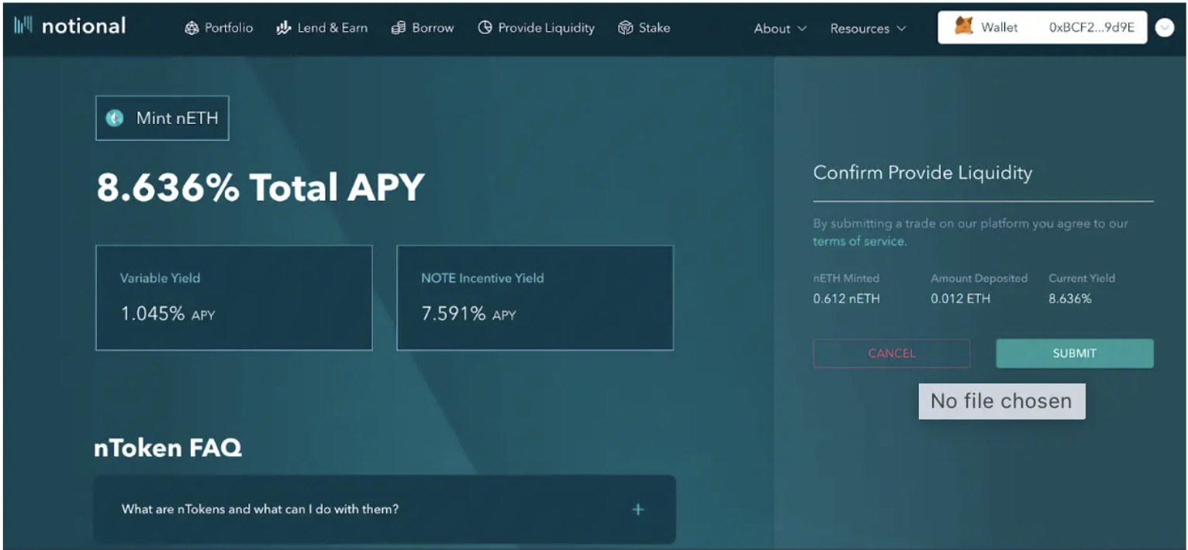This screenshot has width=1188, height=550.
Task: Select the Provide Liquidity clock icon
Action: [485, 27]
